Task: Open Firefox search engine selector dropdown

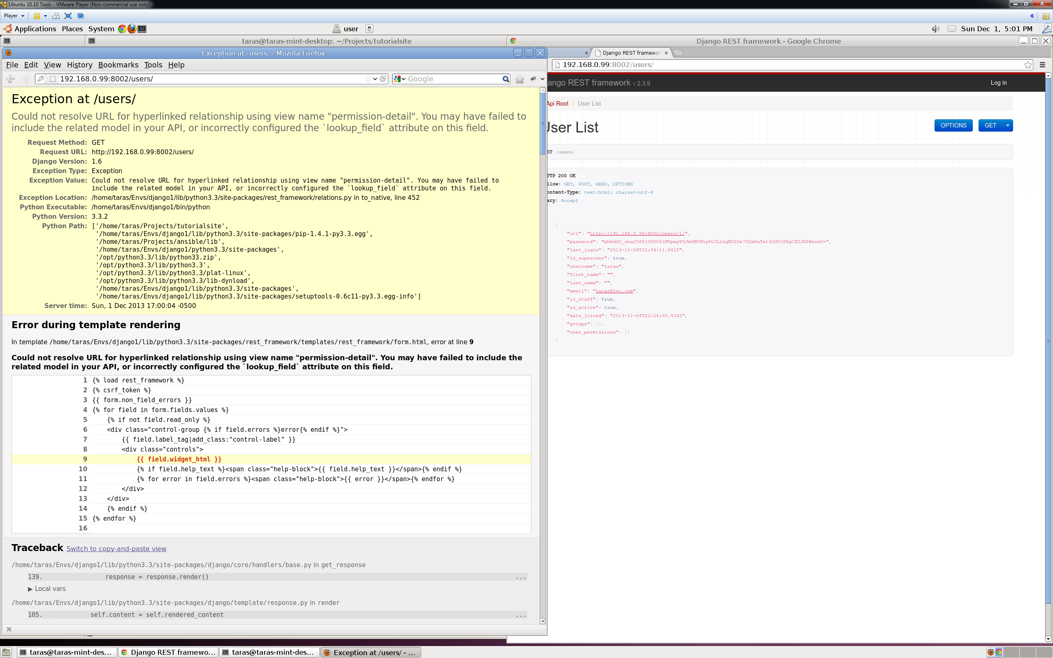Action: (399, 79)
